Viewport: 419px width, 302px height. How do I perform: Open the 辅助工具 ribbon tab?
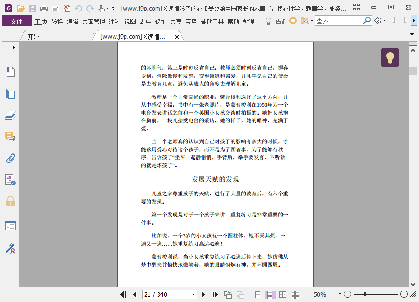coord(212,22)
